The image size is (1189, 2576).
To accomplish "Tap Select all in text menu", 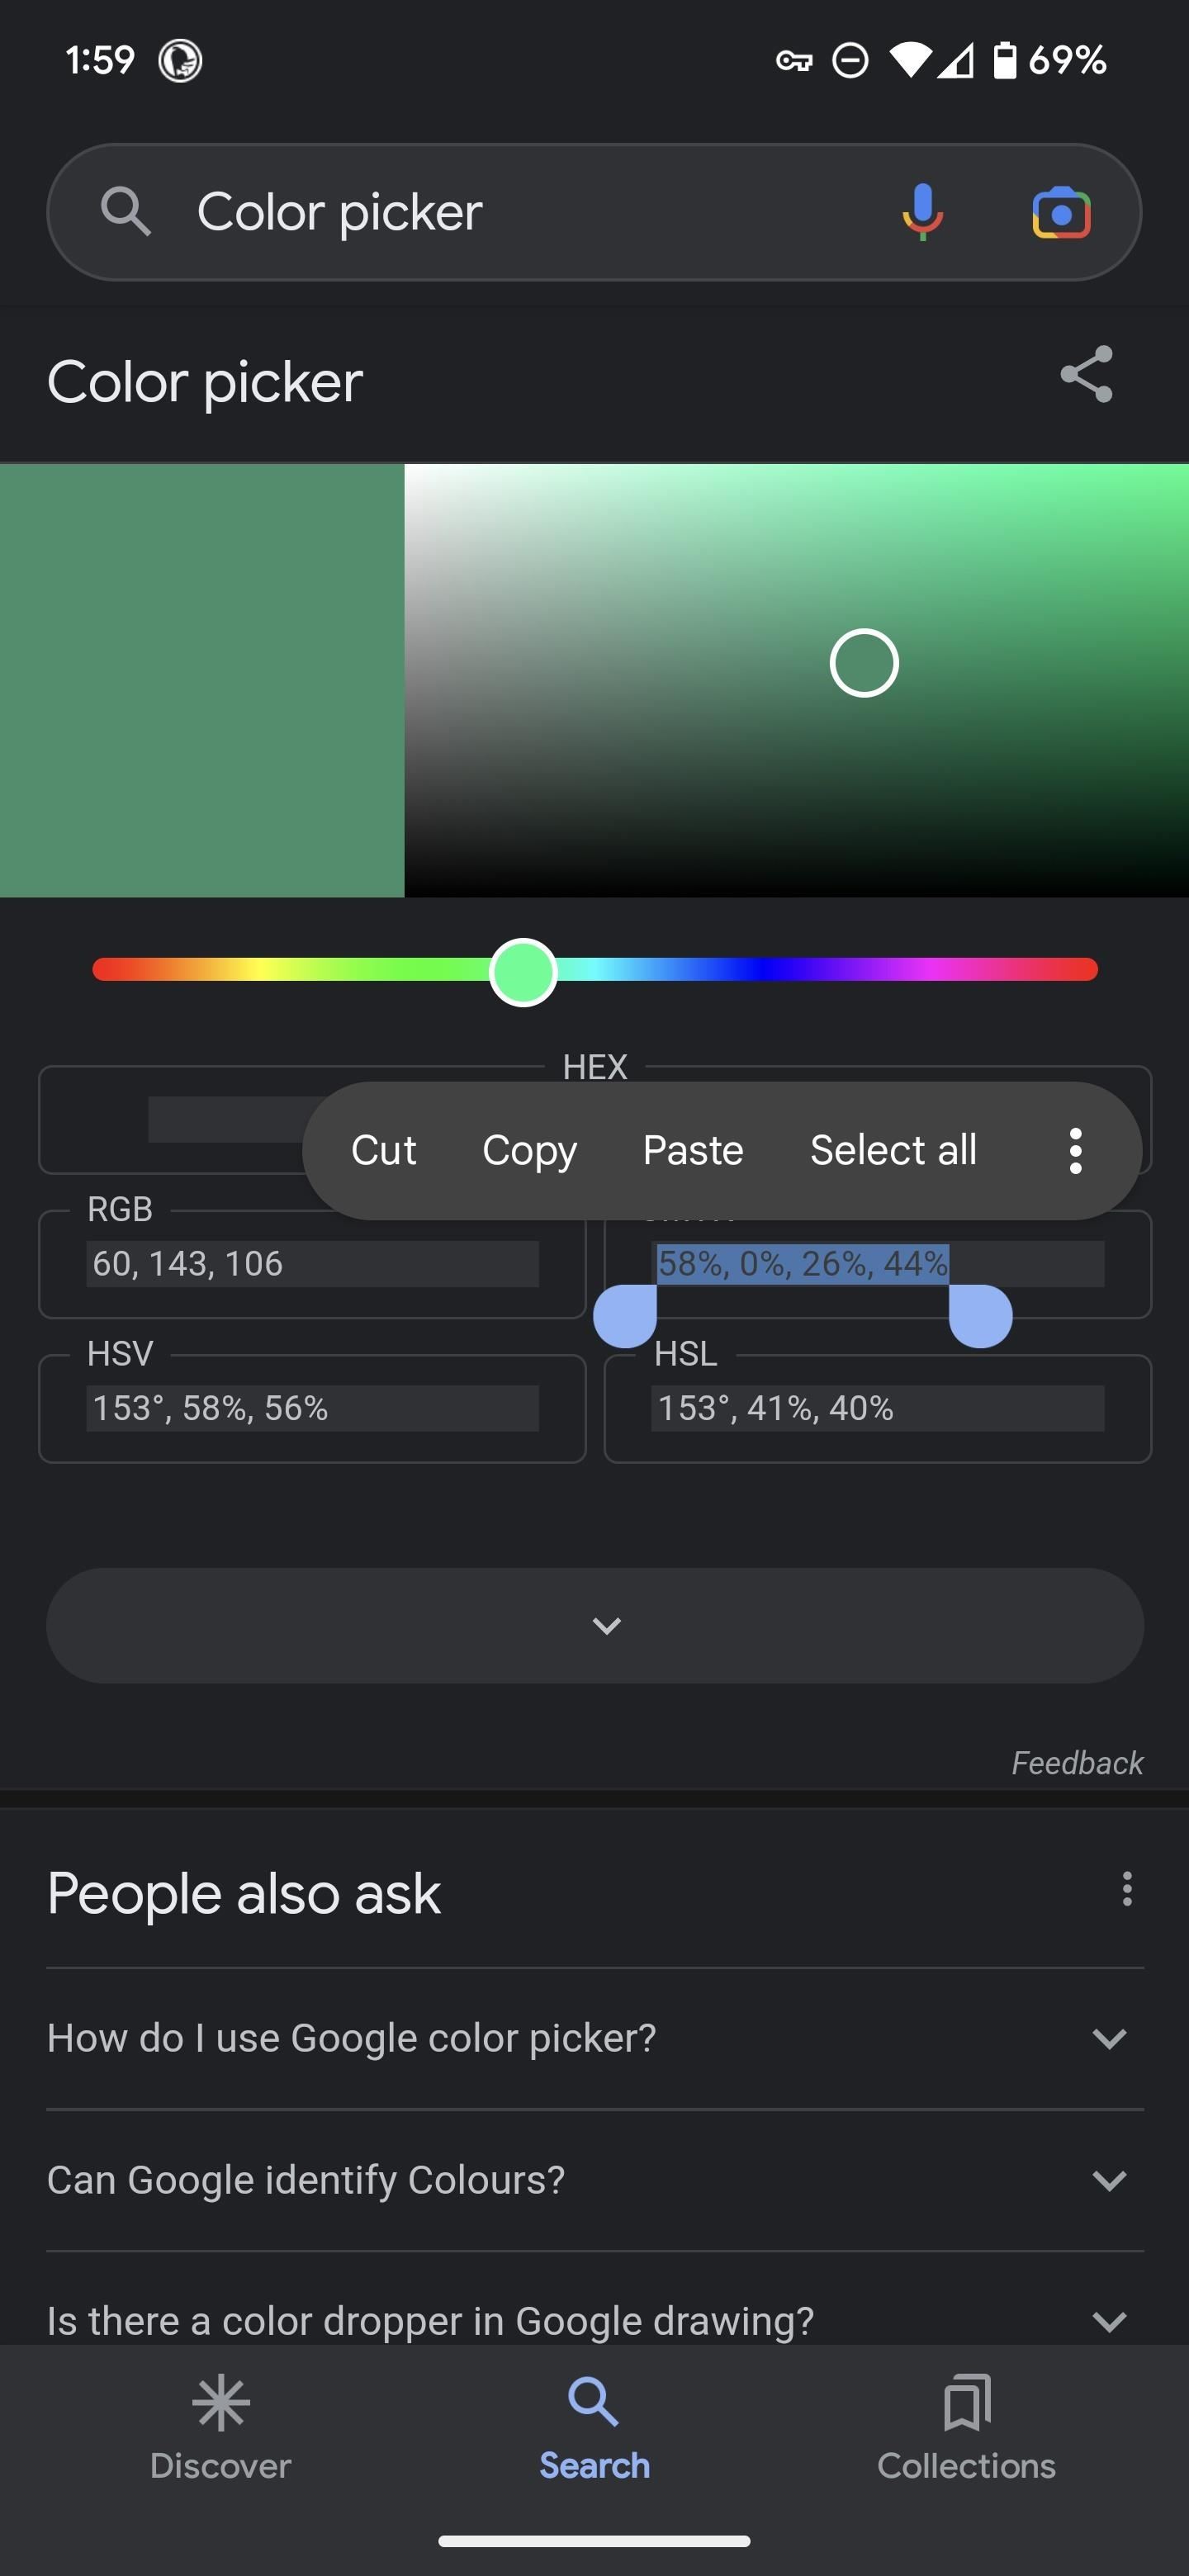I will coord(893,1150).
